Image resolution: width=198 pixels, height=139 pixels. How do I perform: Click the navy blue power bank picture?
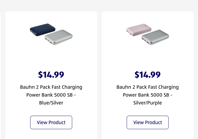[42, 30]
